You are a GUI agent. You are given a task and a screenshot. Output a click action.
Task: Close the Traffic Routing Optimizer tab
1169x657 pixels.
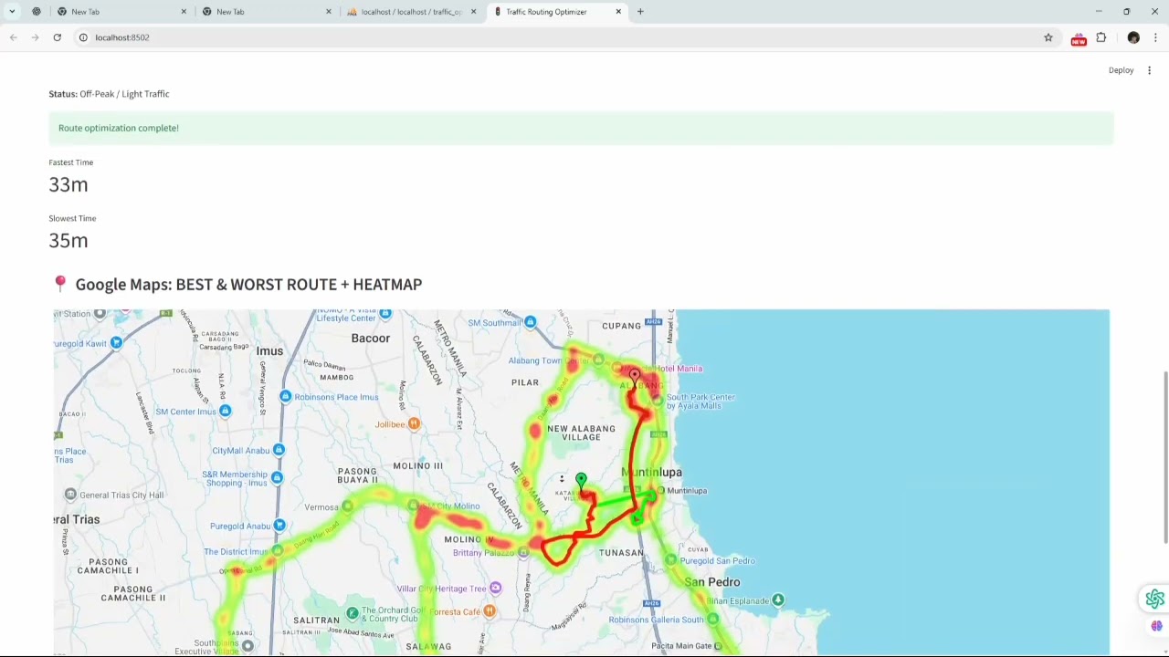coord(618,12)
